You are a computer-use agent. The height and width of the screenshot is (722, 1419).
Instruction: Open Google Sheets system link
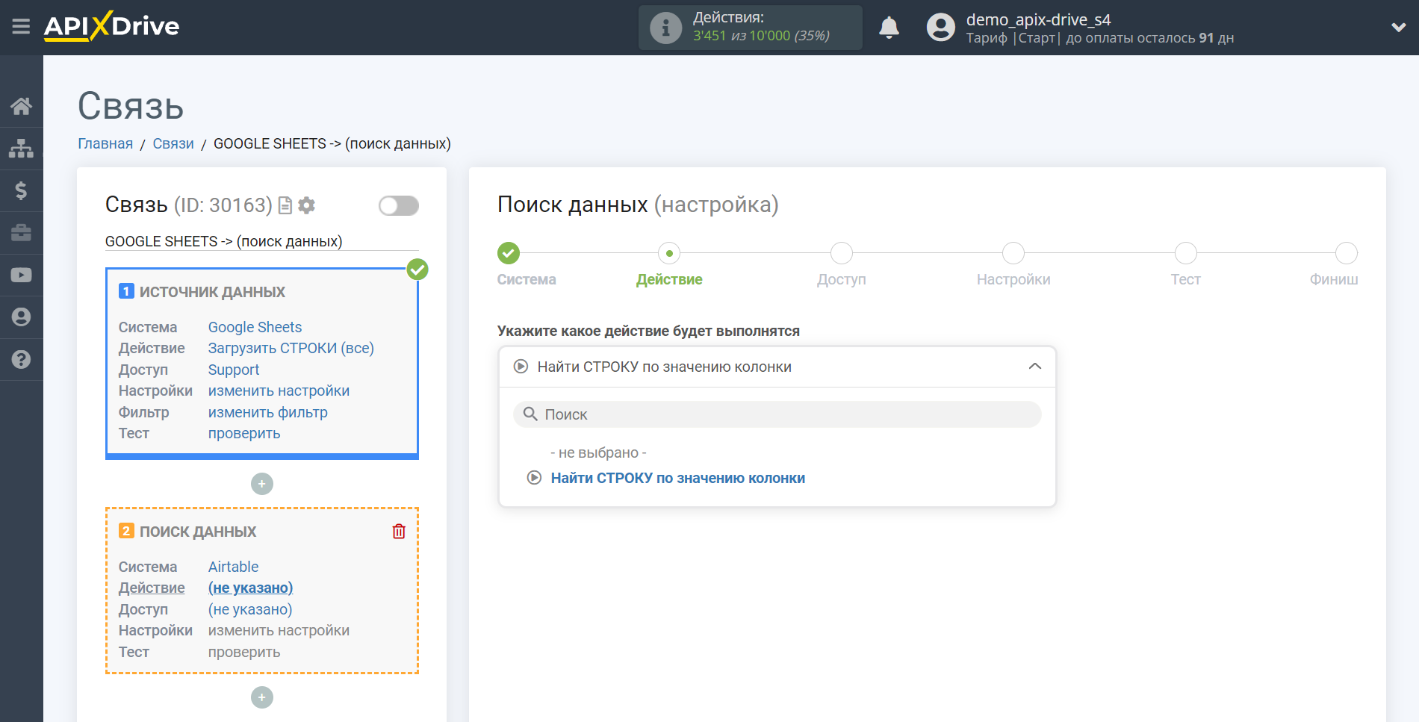(255, 327)
